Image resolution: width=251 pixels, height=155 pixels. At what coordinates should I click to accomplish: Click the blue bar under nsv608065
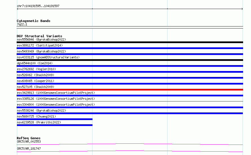click(x=130, y=84)
